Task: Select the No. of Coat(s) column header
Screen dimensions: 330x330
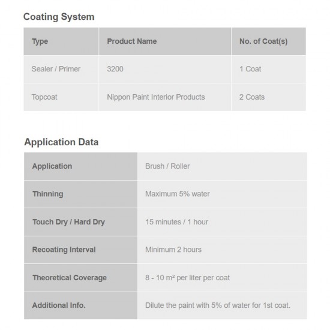Action: pos(269,41)
